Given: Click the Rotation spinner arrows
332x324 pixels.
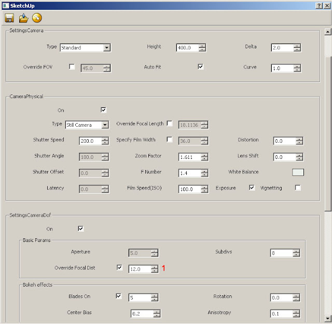Looking at the screenshot, I should [x=296, y=298].
